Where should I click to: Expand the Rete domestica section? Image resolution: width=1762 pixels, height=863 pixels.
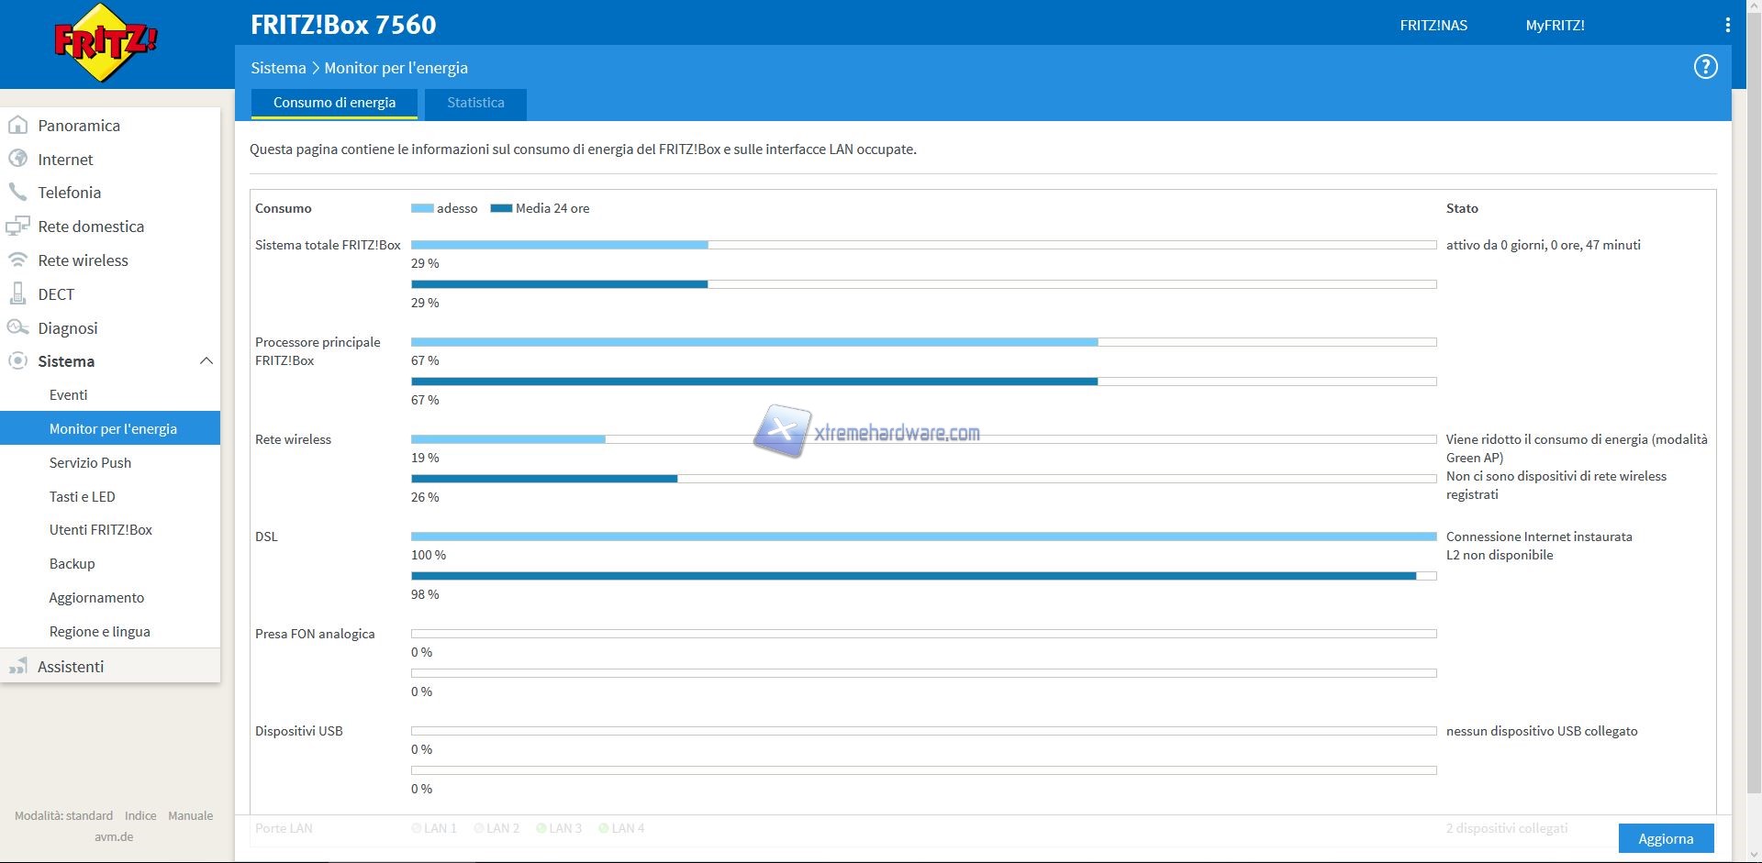(91, 227)
